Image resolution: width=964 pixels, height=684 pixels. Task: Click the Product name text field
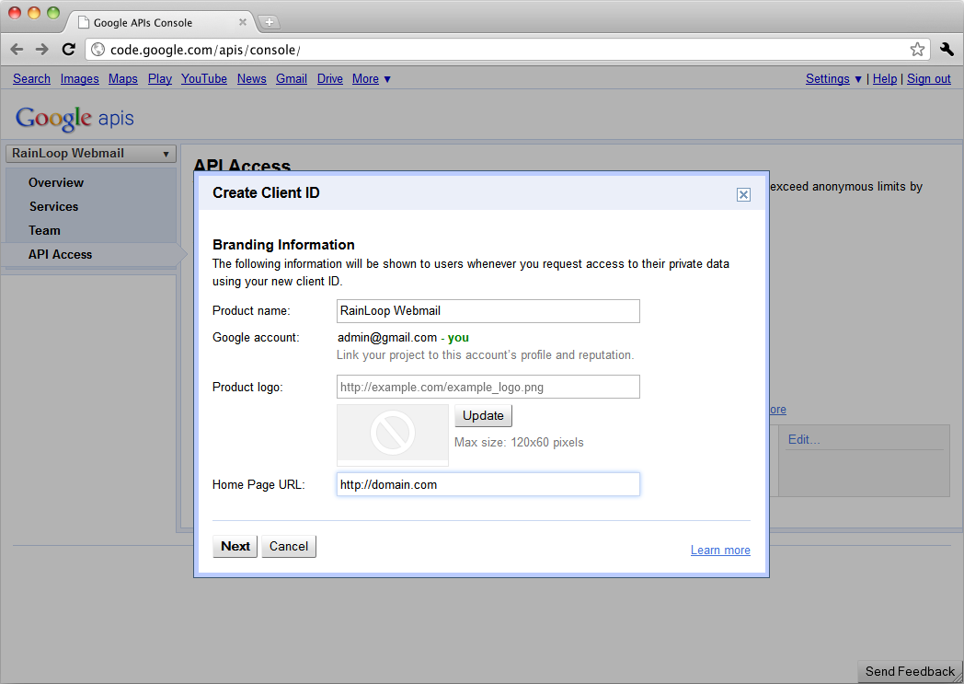tap(488, 311)
